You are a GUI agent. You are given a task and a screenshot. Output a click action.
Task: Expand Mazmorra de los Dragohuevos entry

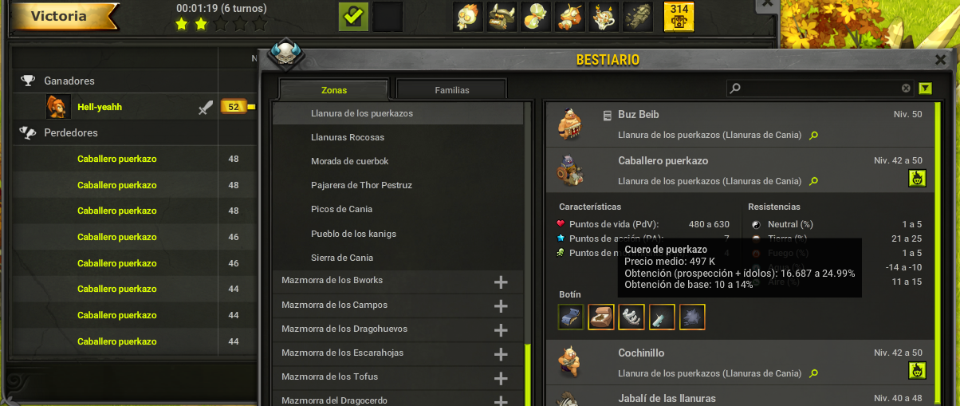[x=501, y=329]
